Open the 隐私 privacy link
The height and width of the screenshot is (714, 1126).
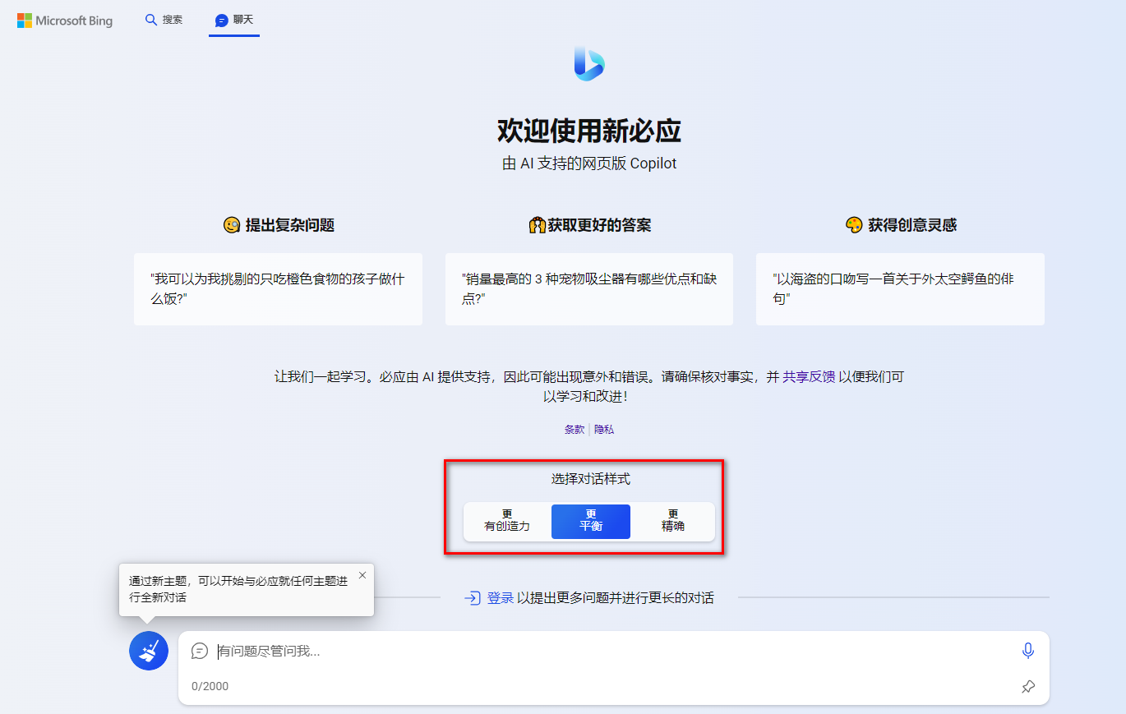tap(604, 429)
